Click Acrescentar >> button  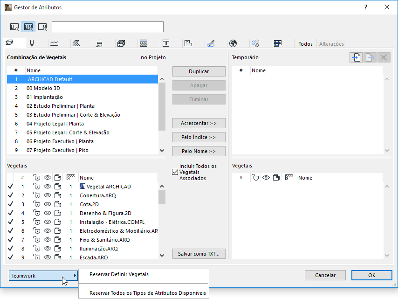click(199, 123)
